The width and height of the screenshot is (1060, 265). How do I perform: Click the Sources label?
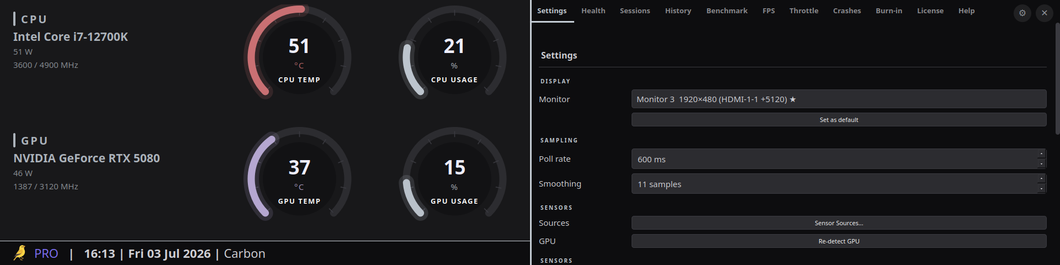[x=554, y=223]
